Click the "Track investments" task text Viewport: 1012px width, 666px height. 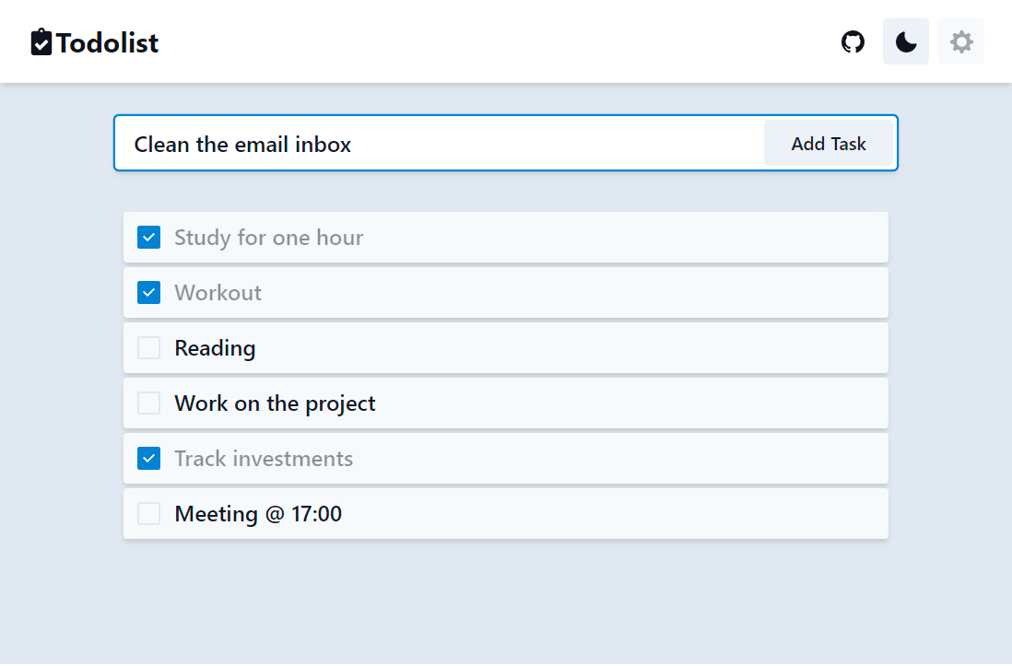(264, 459)
